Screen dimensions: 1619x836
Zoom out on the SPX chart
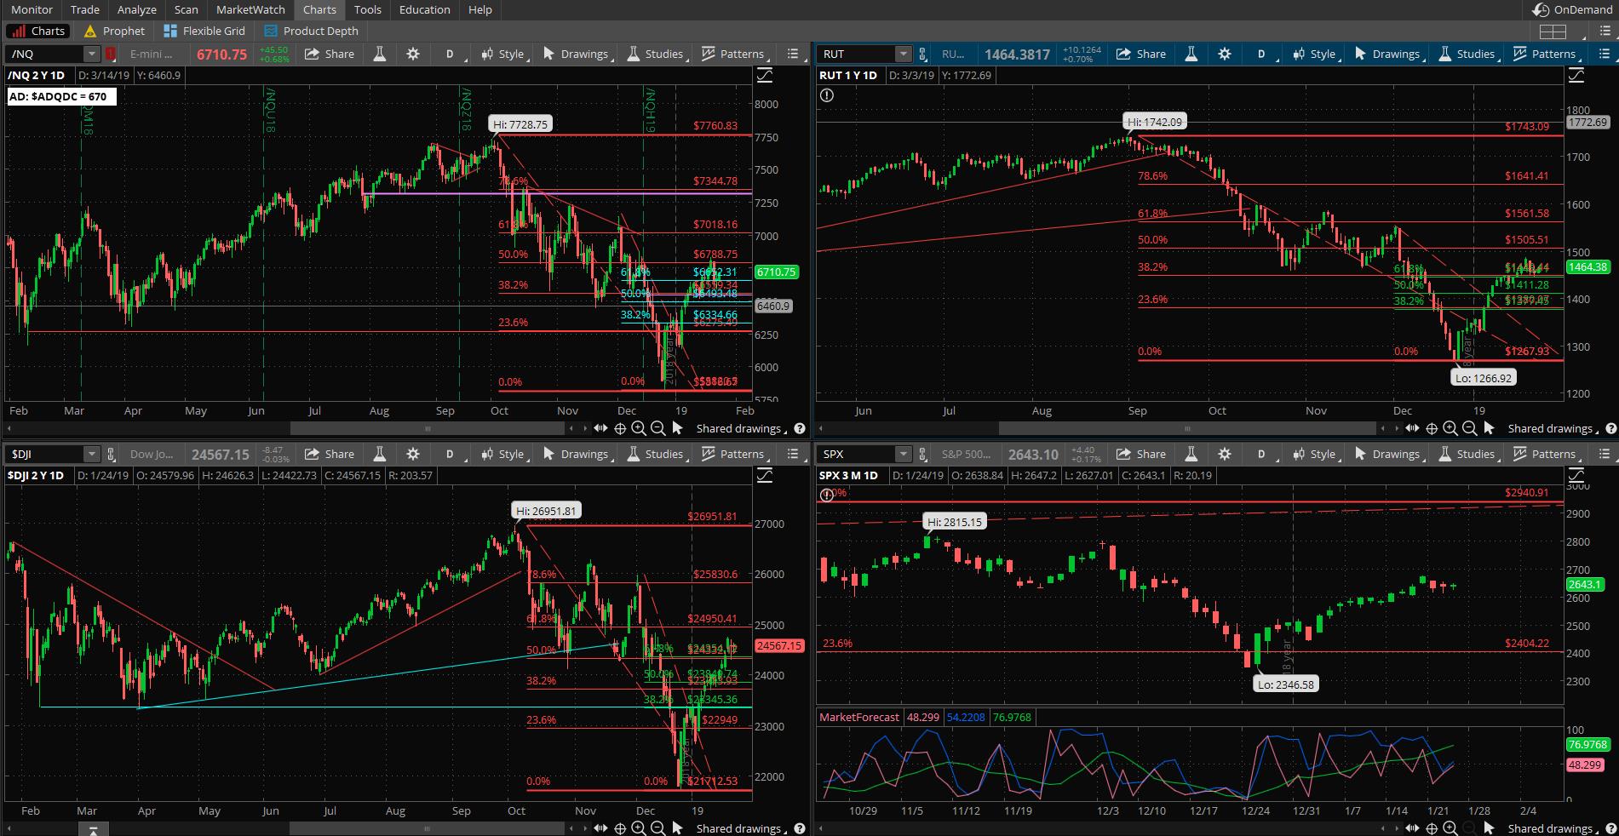point(1470,828)
